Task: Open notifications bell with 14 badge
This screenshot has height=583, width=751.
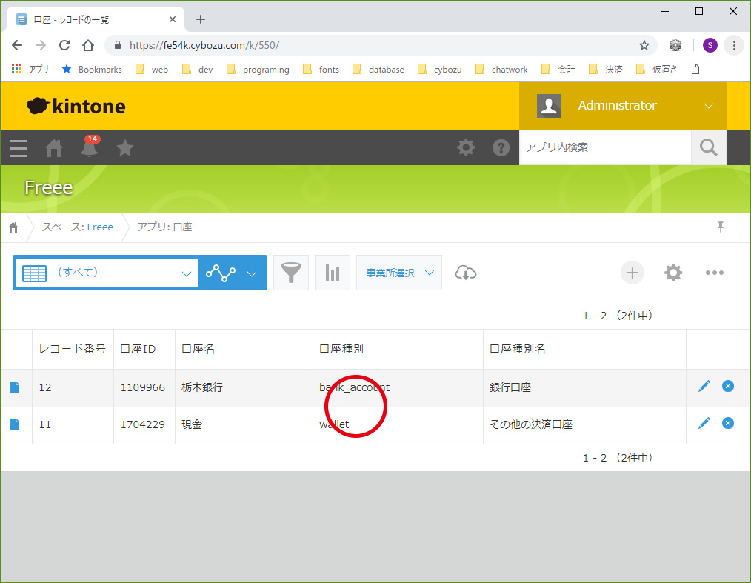Action: (90, 147)
